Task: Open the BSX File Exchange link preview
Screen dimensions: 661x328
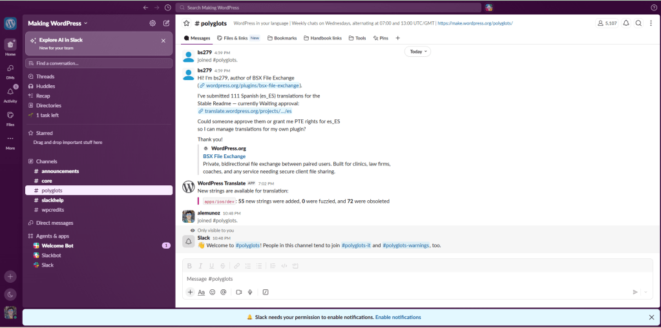Action: [224, 156]
